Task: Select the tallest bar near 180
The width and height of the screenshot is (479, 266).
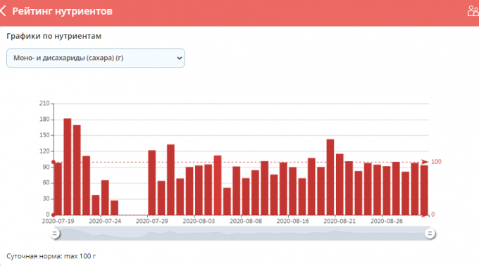Action: (68, 167)
